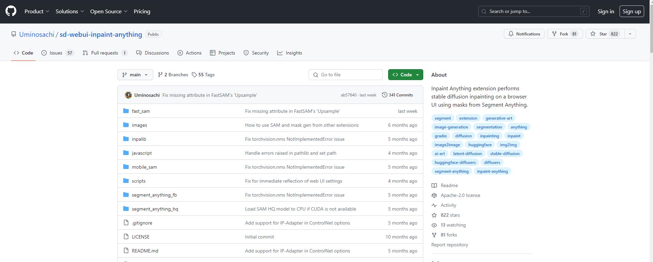Image resolution: width=653 pixels, height=262 pixels.
Task: Open the inpaint-anything topic tag
Action: [x=492, y=171]
